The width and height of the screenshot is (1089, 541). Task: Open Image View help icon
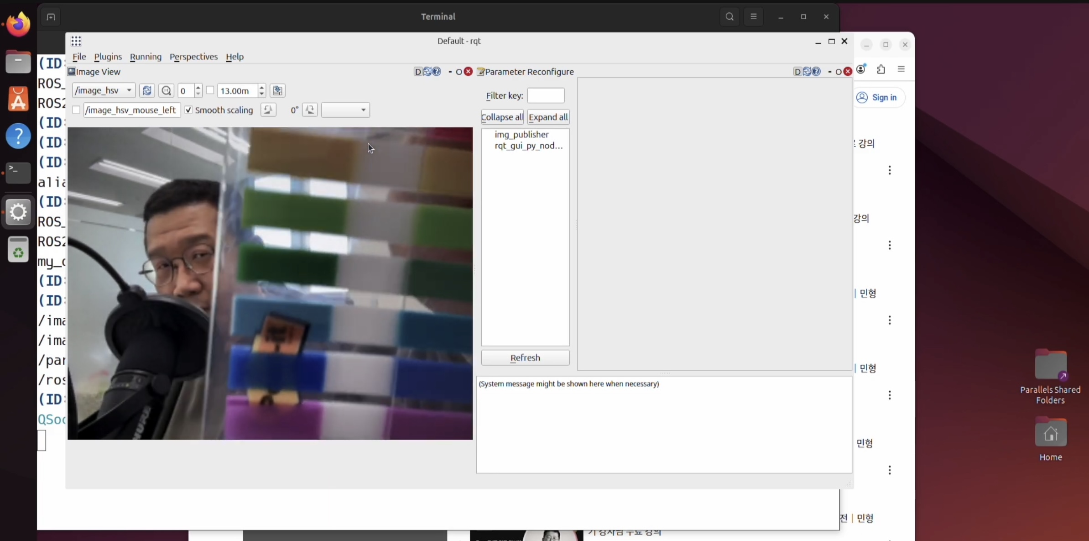point(437,72)
